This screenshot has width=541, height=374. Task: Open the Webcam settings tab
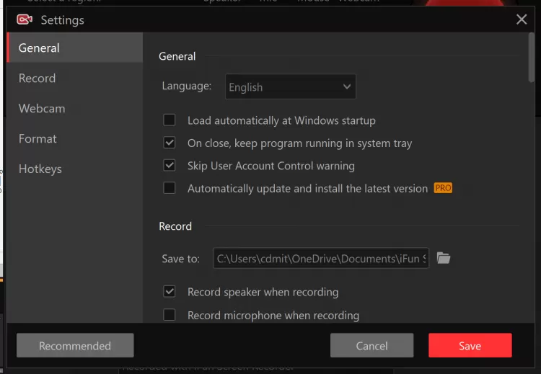42,109
